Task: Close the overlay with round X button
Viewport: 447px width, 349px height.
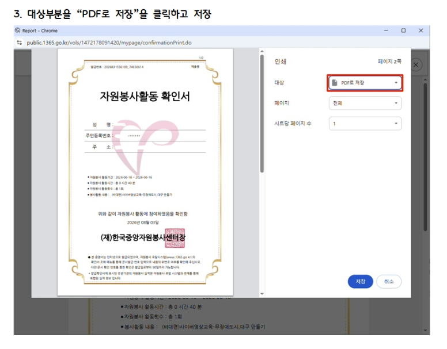Action: (x=416, y=65)
